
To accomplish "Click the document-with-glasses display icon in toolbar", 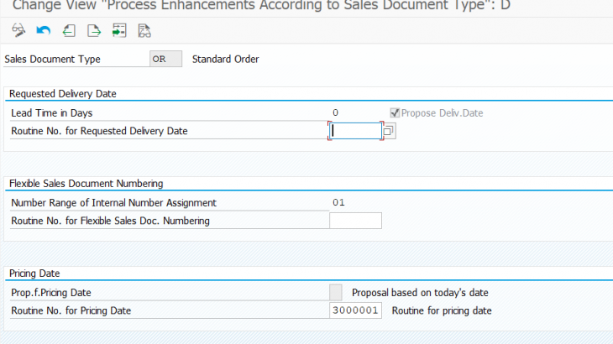I will 144,31.
